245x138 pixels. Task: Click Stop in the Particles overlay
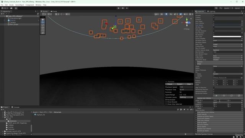[189, 84]
